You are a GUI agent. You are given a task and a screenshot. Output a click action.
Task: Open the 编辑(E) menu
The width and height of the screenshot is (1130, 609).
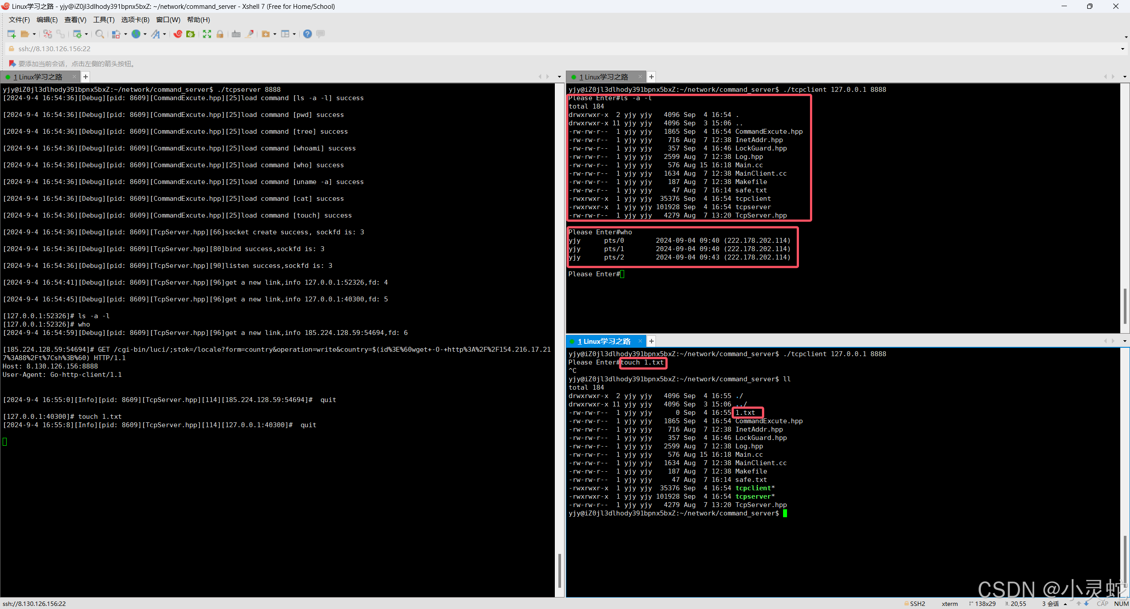coord(47,19)
